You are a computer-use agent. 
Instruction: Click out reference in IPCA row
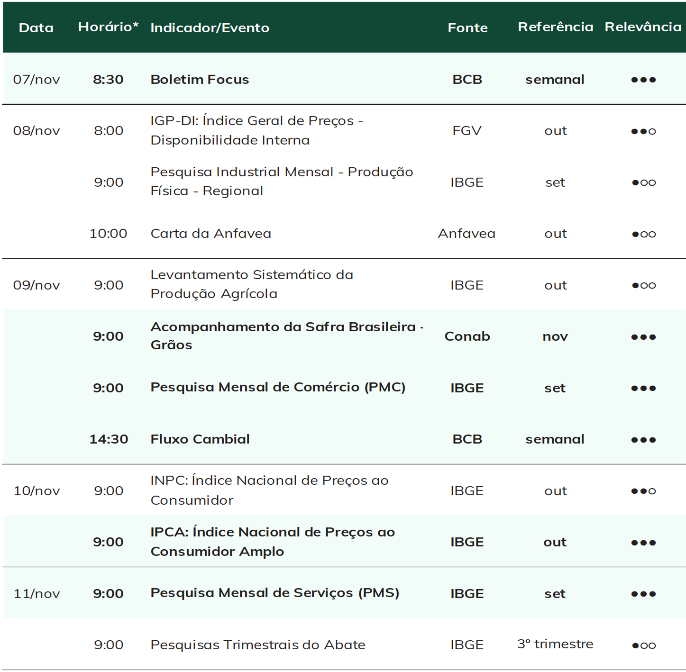[555, 542]
